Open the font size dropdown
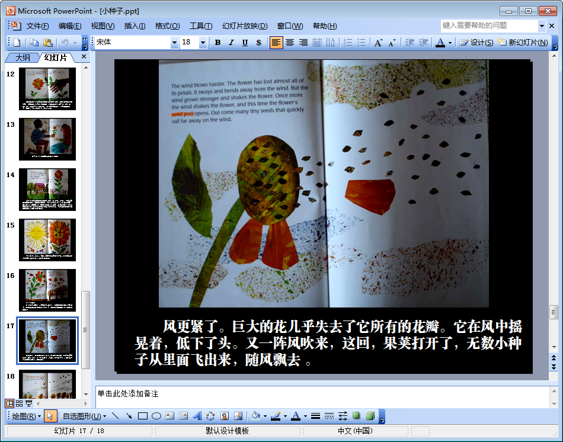 tap(203, 43)
